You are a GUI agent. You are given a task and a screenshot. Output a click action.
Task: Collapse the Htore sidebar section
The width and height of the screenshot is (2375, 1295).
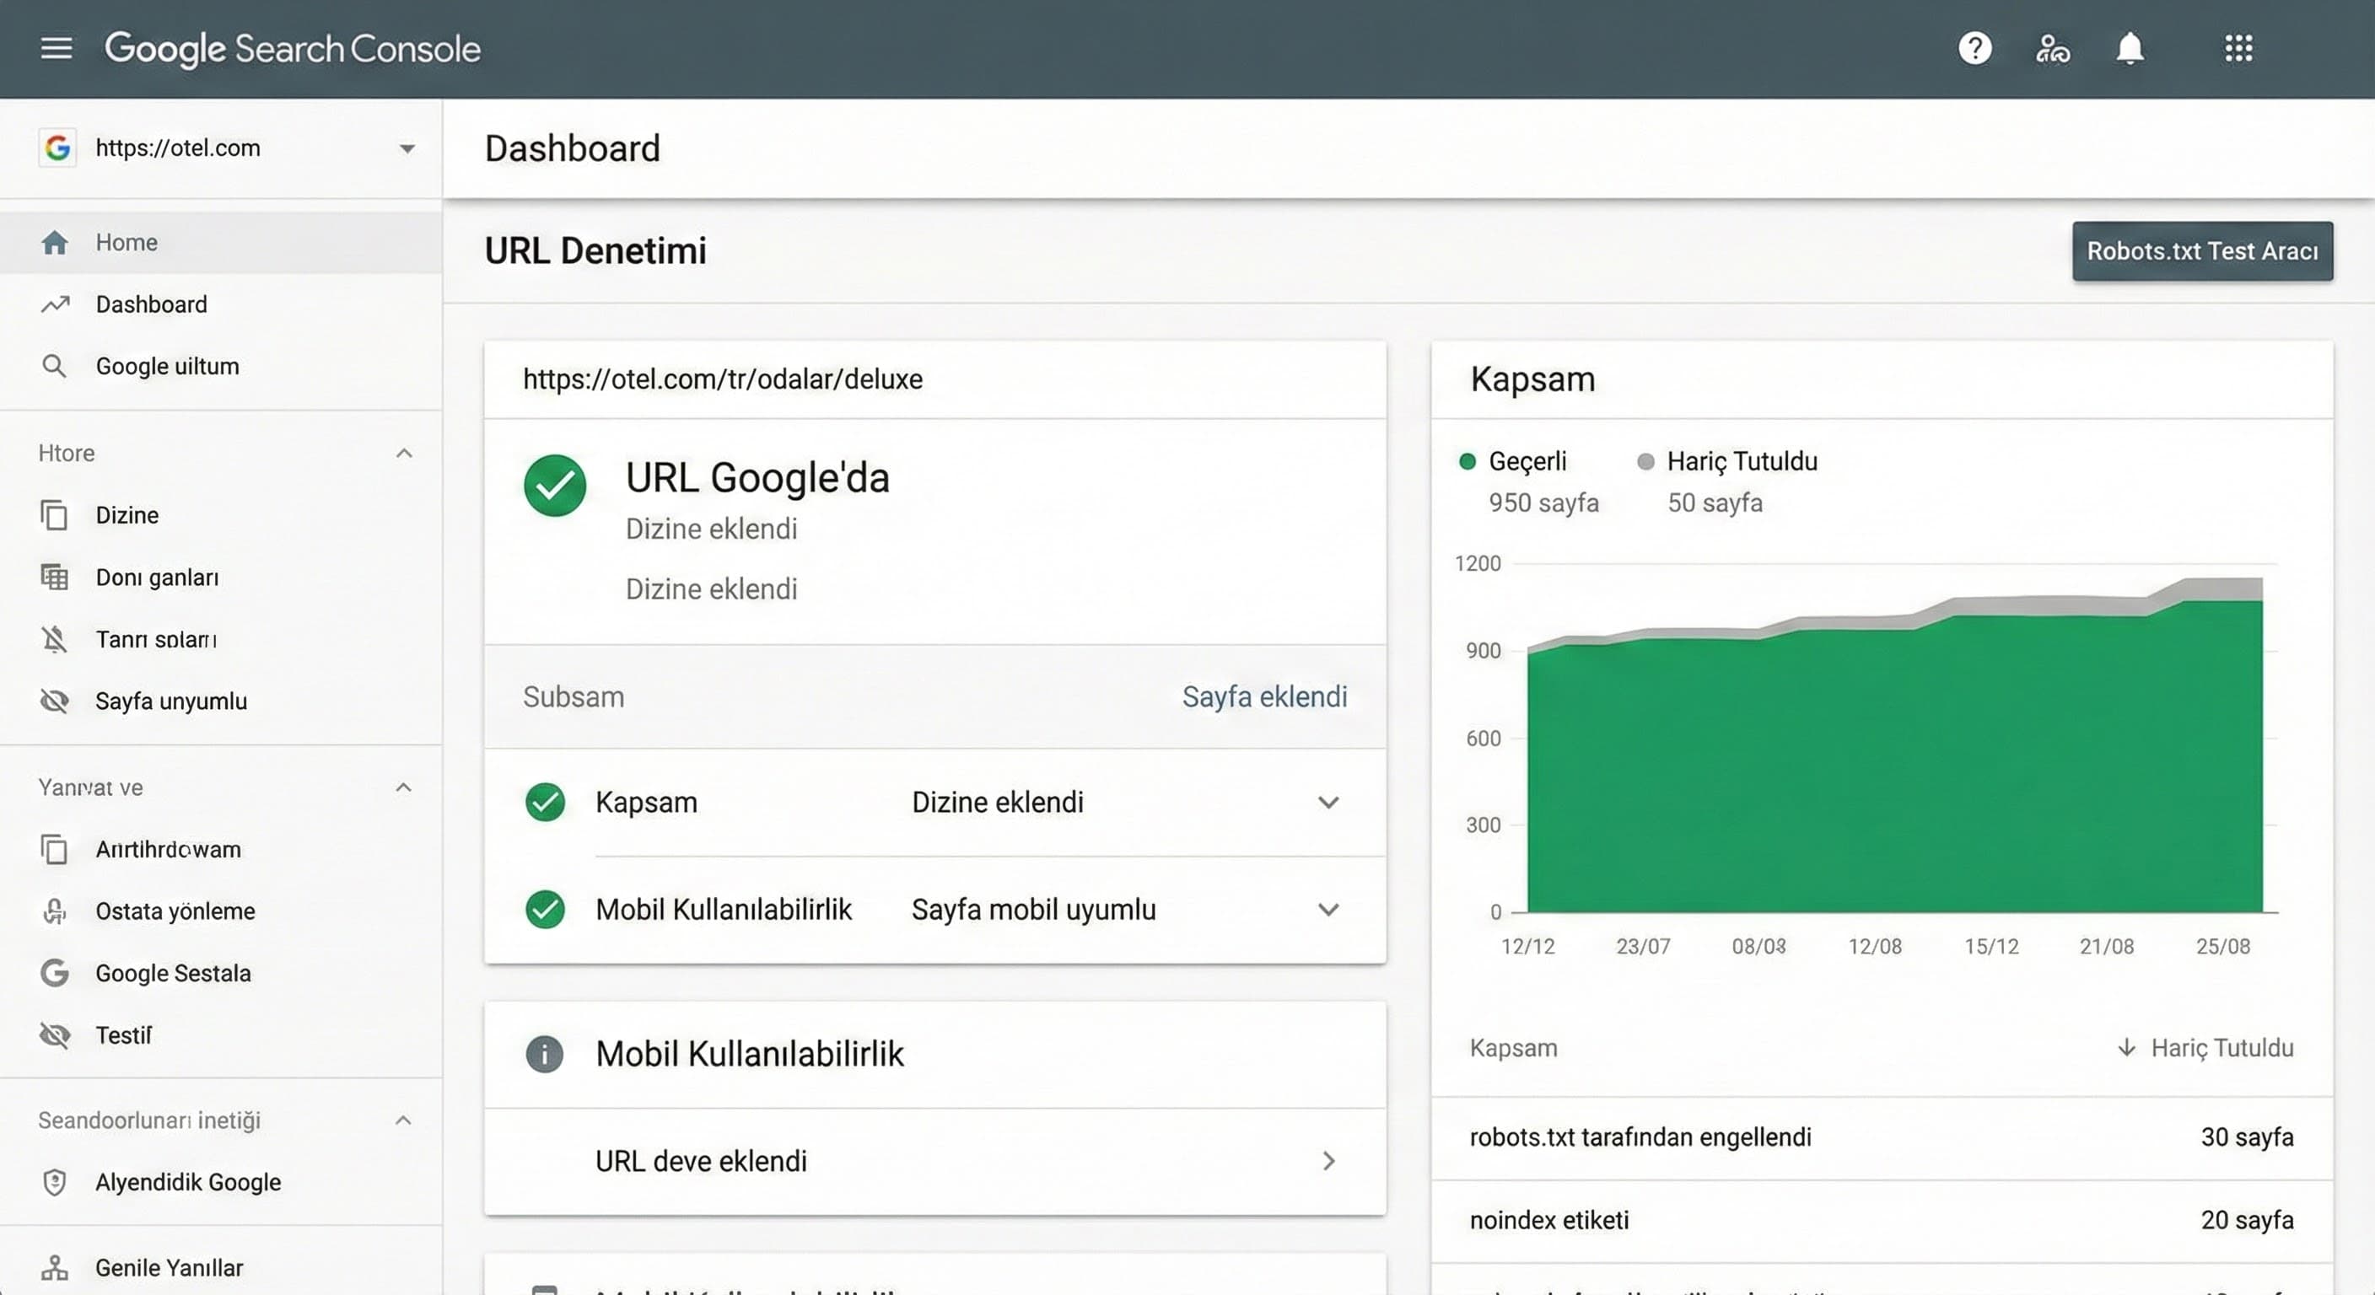[x=403, y=453]
